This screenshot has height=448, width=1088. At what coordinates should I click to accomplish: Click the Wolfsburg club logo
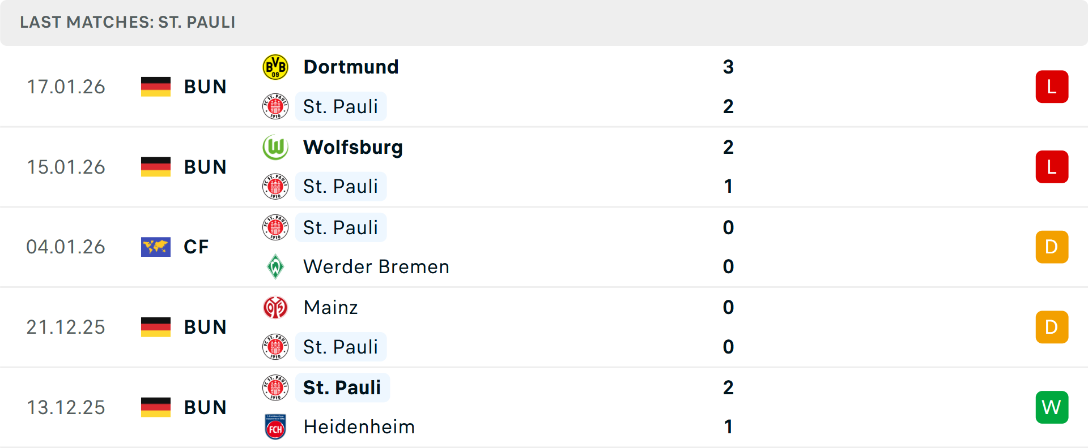click(x=275, y=147)
